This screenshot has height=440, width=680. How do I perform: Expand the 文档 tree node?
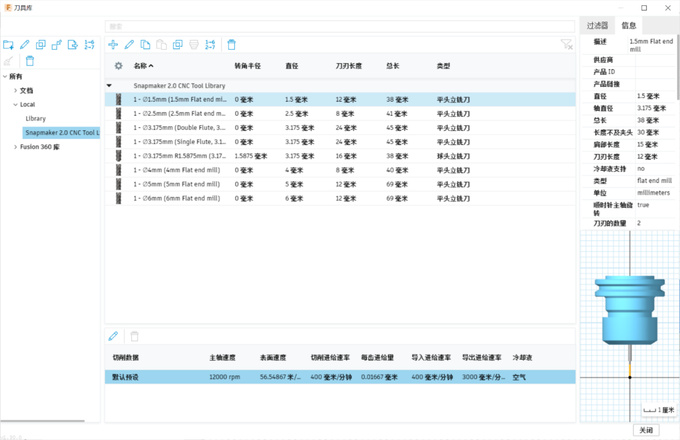click(x=15, y=91)
